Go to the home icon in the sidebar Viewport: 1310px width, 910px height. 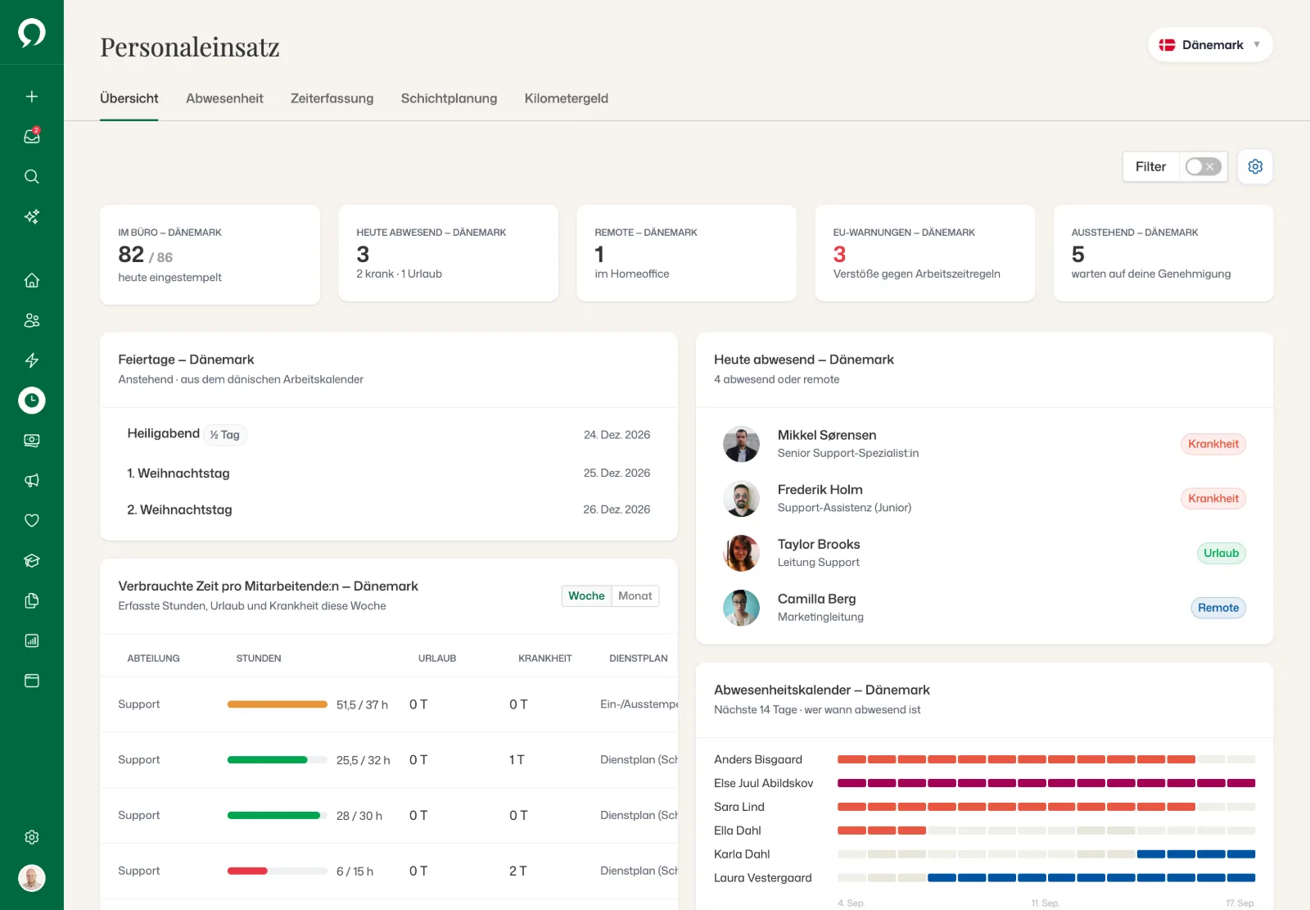click(x=32, y=280)
